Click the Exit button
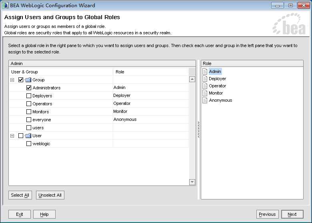This screenshot has width=312, height=223. point(20,214)
